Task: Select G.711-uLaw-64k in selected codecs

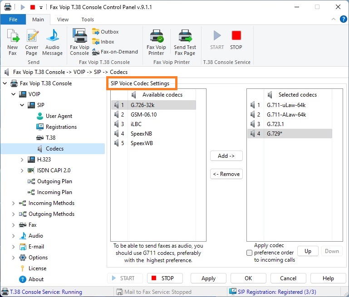Action: coord(290,105)
